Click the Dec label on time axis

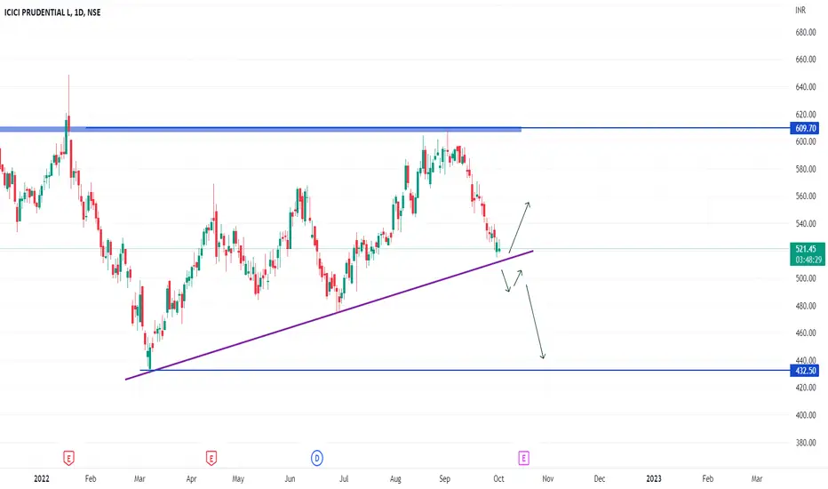[x=600, y=478]
